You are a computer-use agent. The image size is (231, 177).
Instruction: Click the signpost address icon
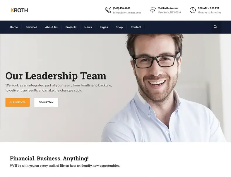153,10
